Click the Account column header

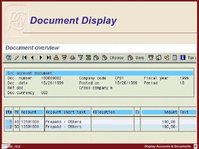pos(32,112)
